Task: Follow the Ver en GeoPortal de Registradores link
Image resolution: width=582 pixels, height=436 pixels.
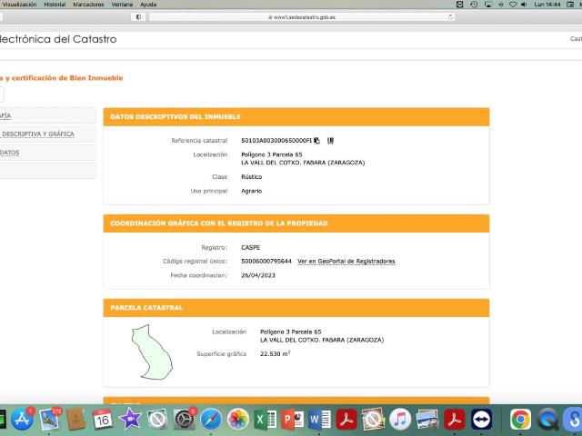Action: tap(346, 262)
